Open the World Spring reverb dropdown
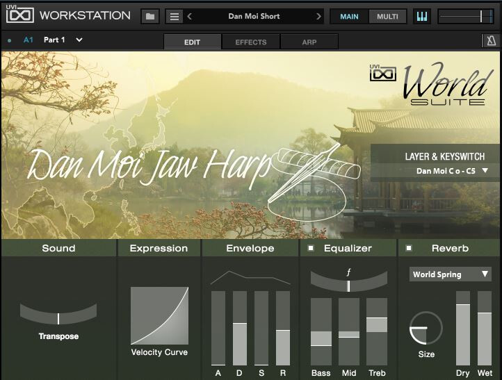The height and width of the screenshot is (380, 502). coord(450,274)
